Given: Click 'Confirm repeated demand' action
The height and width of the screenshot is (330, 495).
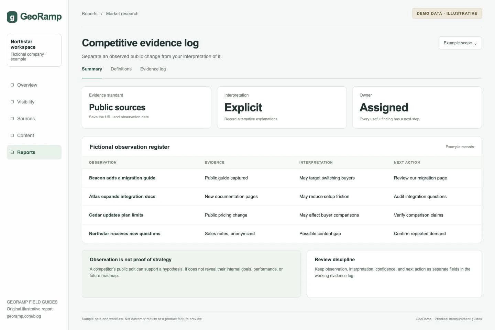Looking at the screenshot, I should [x=420, y=234].
